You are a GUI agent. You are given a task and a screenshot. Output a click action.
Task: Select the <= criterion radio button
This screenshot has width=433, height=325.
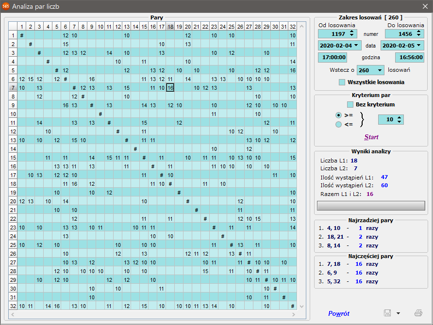(x=338, y=125)
